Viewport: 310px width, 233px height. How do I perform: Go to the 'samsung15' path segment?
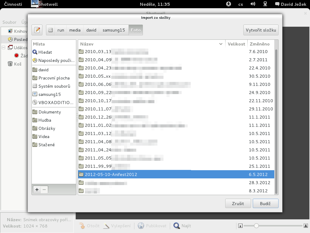[x=114, y=30]
